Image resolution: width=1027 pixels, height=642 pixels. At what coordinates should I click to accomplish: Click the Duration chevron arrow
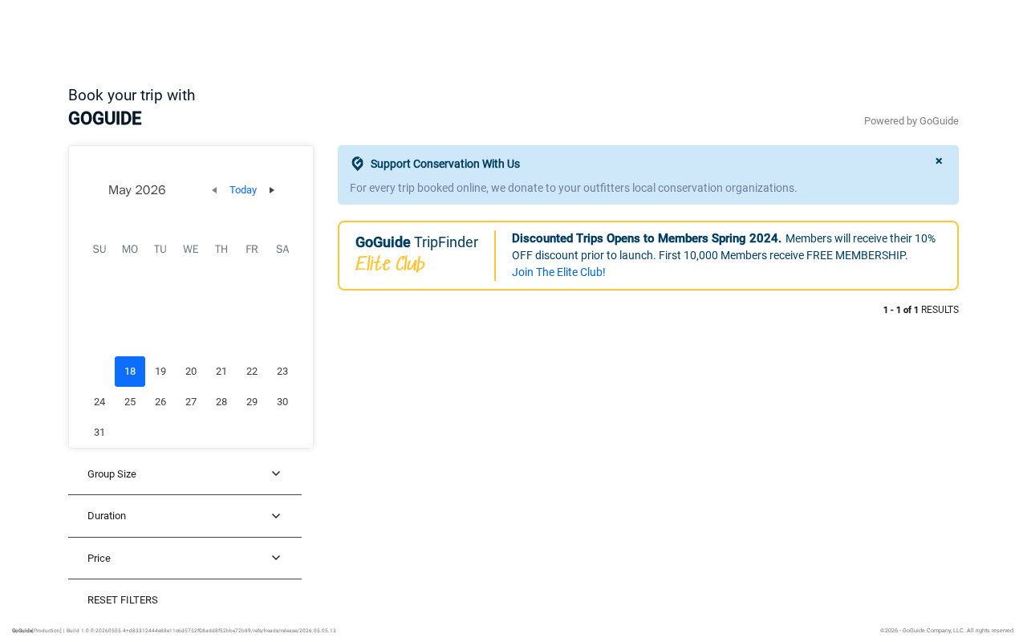(x=276, y=516)
